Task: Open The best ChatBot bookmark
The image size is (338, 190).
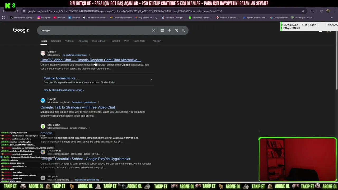Action: 95,18
